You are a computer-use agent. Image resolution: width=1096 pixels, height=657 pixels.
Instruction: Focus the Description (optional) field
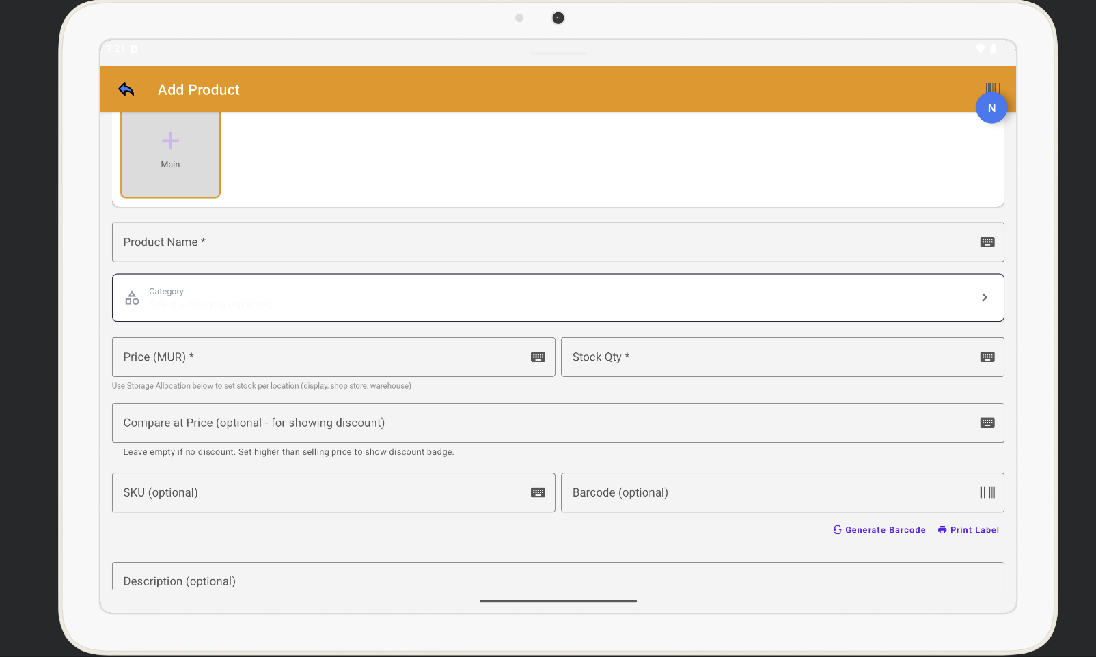[x=558, y=576]
